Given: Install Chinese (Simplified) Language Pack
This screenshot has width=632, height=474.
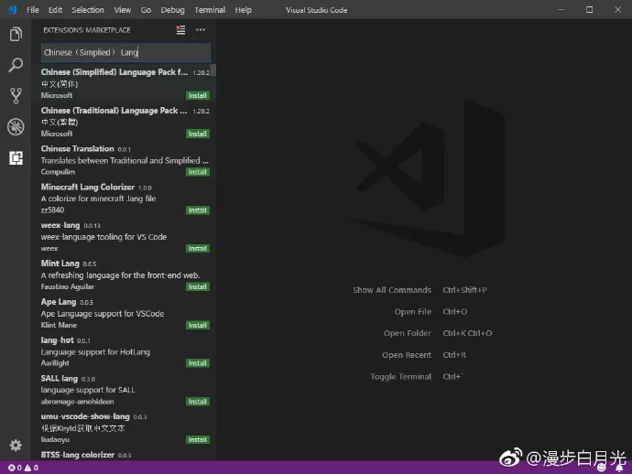Looking at the screenshot, I should [198, 95].
